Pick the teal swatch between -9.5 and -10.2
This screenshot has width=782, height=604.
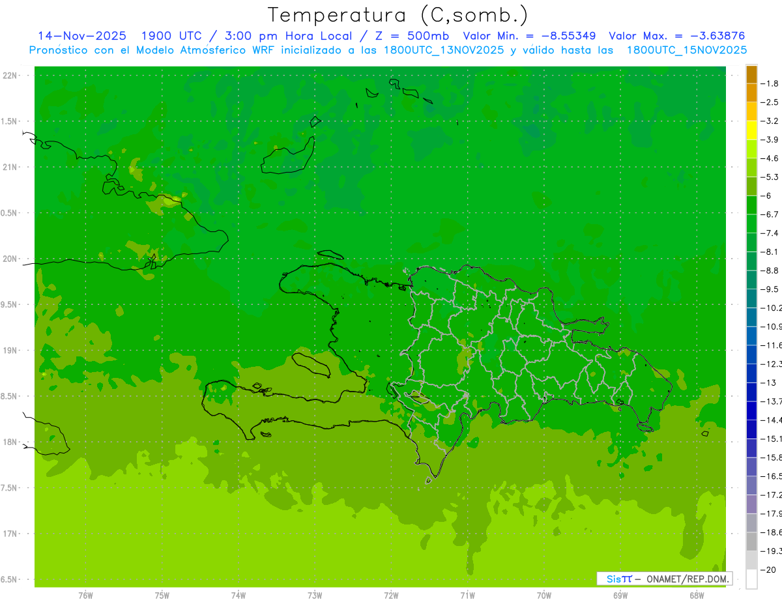coord(751,298)
